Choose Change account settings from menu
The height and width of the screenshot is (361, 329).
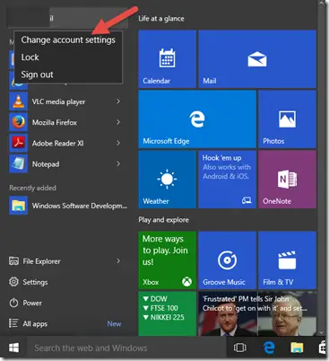[x=68, y=40]
